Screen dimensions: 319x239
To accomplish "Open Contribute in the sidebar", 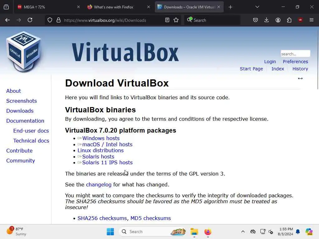I will pos(19,151).
